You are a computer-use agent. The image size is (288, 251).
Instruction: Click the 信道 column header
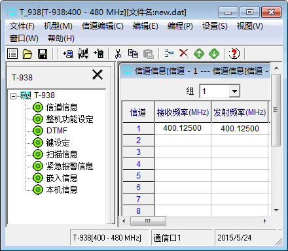pos(138,112)
